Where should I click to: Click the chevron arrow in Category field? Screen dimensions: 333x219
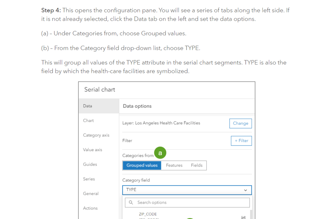pos(245,190)
